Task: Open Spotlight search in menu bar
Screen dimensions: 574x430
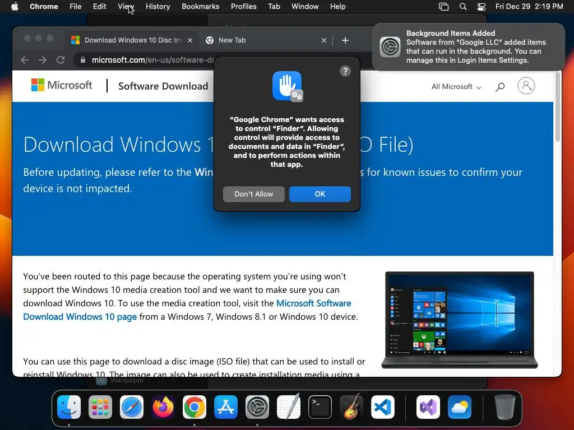Action: 462,6
